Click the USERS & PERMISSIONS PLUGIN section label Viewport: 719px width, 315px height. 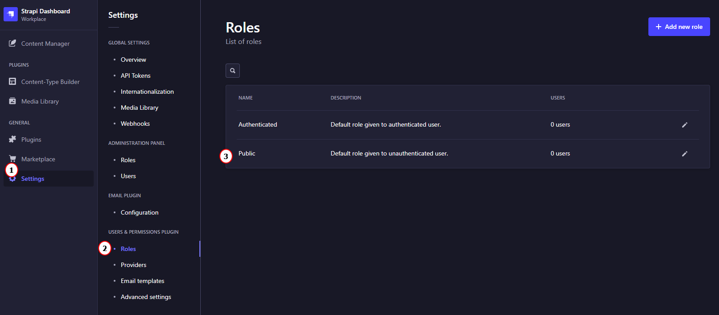[143, 232]
